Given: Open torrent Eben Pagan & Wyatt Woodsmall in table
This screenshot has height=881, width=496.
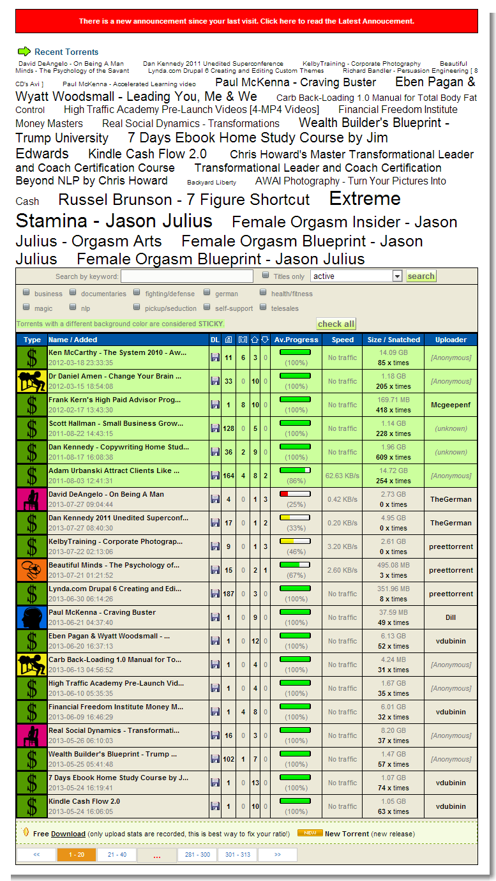Looking at the screenshot, I should pos(109,636).
